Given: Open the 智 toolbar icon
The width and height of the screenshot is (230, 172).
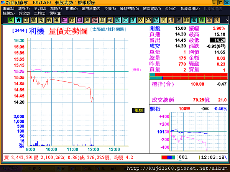Looking at the screenshot, I should pos(102,20).
